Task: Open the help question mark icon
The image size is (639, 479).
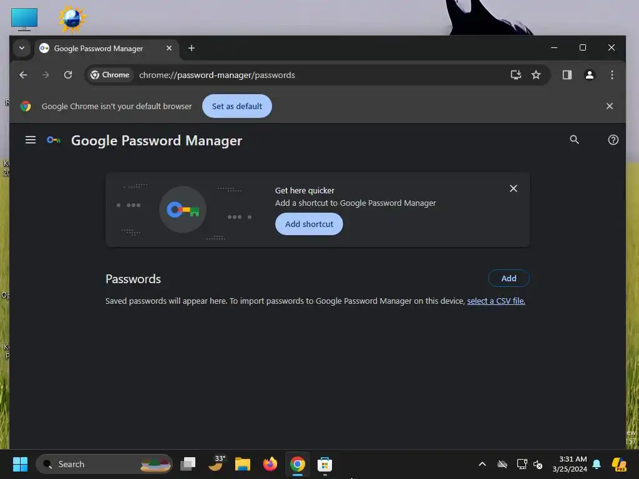Action: (613, 140)
